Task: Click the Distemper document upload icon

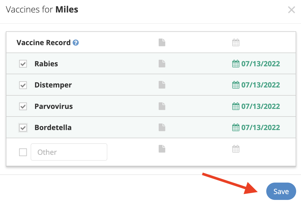Action: [162, 85]
